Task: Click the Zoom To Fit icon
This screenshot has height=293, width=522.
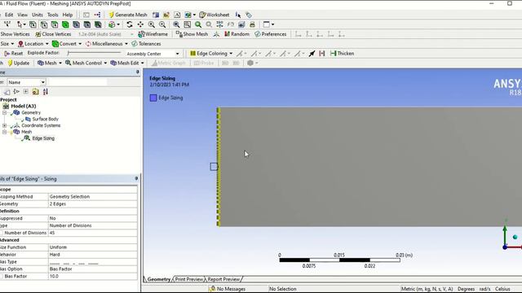Action: (x=176, y=24)
